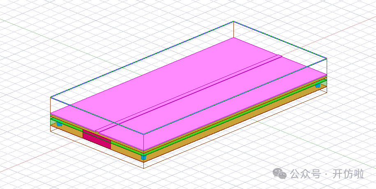Click the cyan via at the front corner
This screenshot has height=189, width=376.
click(143, 157)
